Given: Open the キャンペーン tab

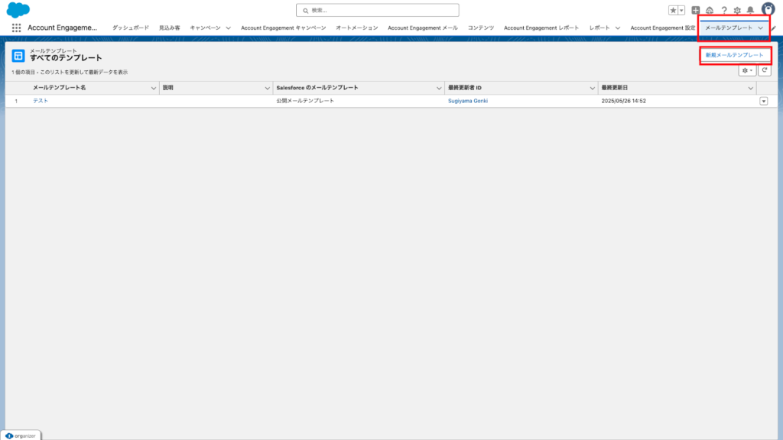Looking at the screenshot, I should click(x=205, y=28).
